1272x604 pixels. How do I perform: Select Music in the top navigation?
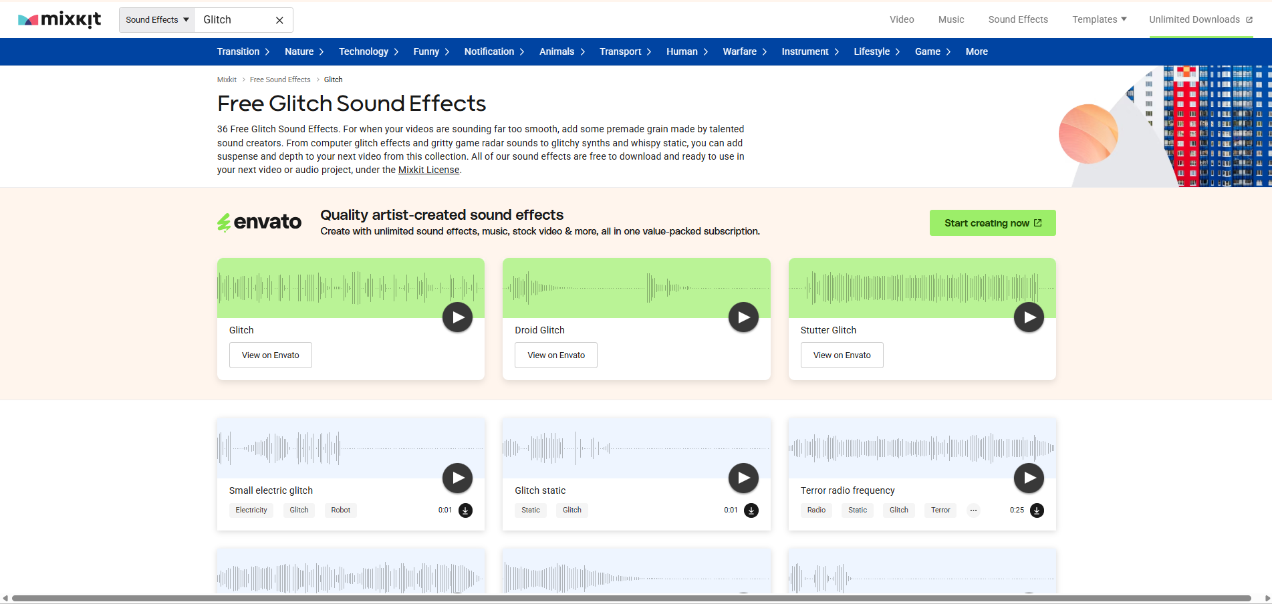point(950,19)
